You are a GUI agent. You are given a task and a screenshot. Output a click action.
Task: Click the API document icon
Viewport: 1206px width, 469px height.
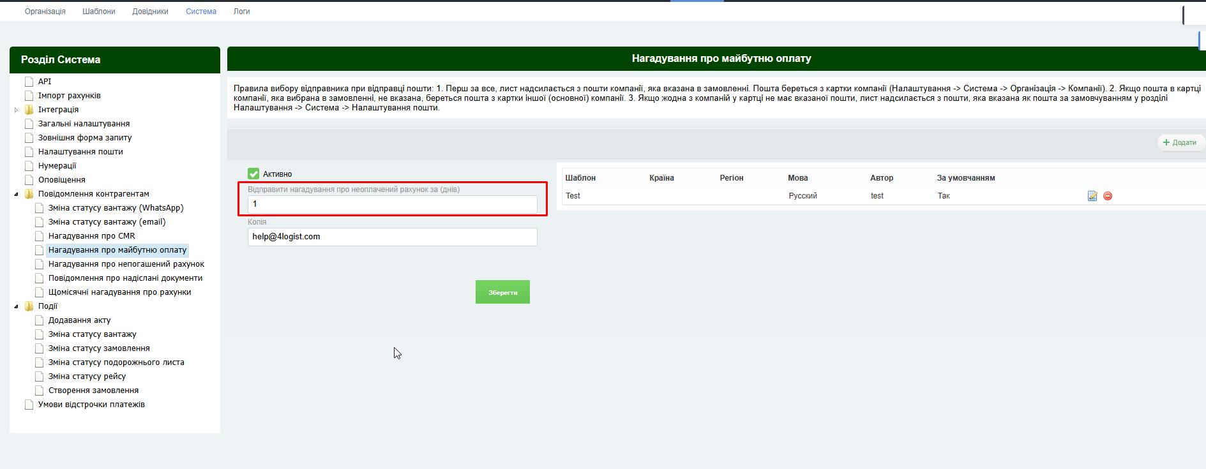[29, 82]
